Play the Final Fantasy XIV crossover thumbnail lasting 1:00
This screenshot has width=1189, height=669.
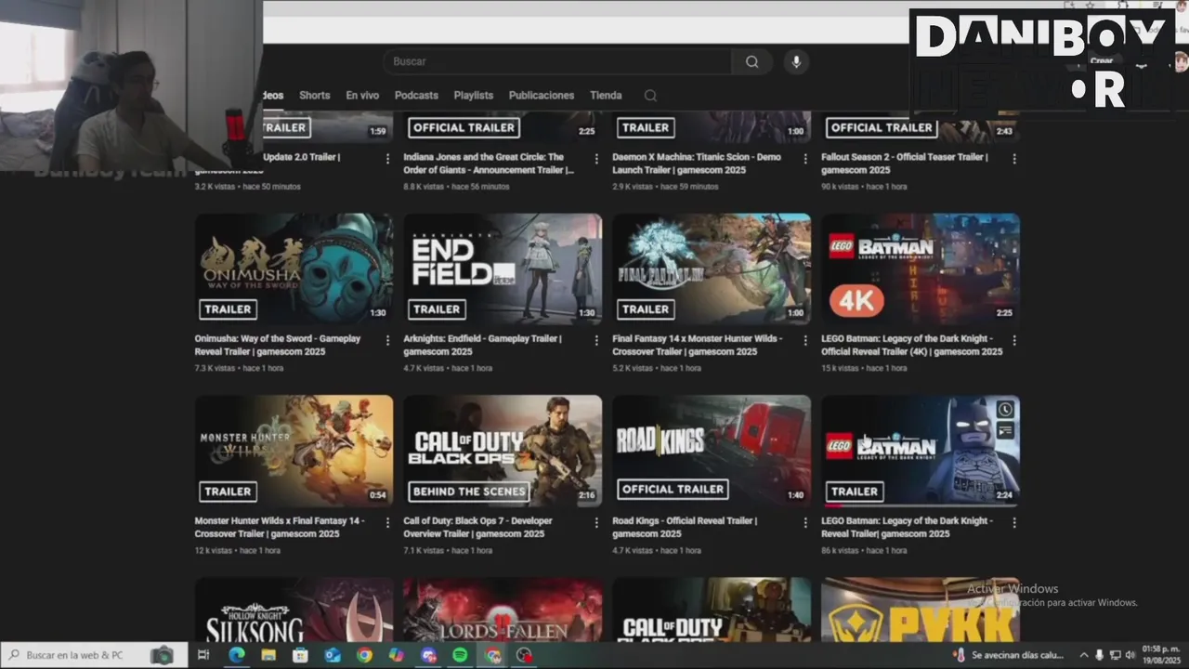712,269
